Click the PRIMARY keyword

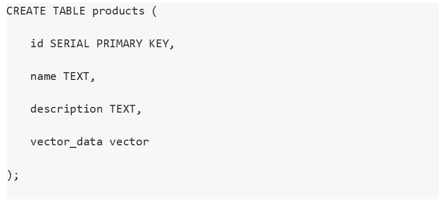pos(119,44)
